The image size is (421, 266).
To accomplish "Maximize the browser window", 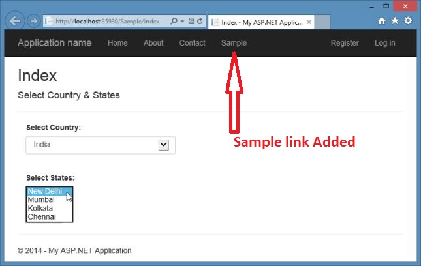I will 386,6.
